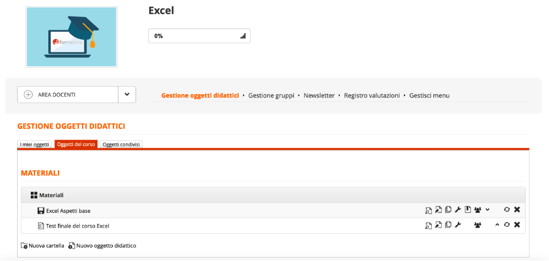
Task: Switch to the Oggetti condivisi tab
Action: 121,145
